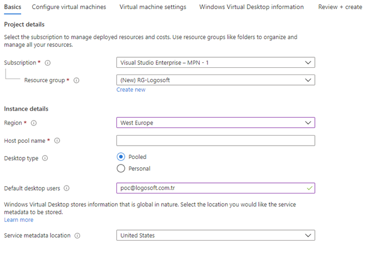Expand the Resource group dropdown
Image resolution: width=365 pixels, height=259 pixels.
[x=215, y=81]
